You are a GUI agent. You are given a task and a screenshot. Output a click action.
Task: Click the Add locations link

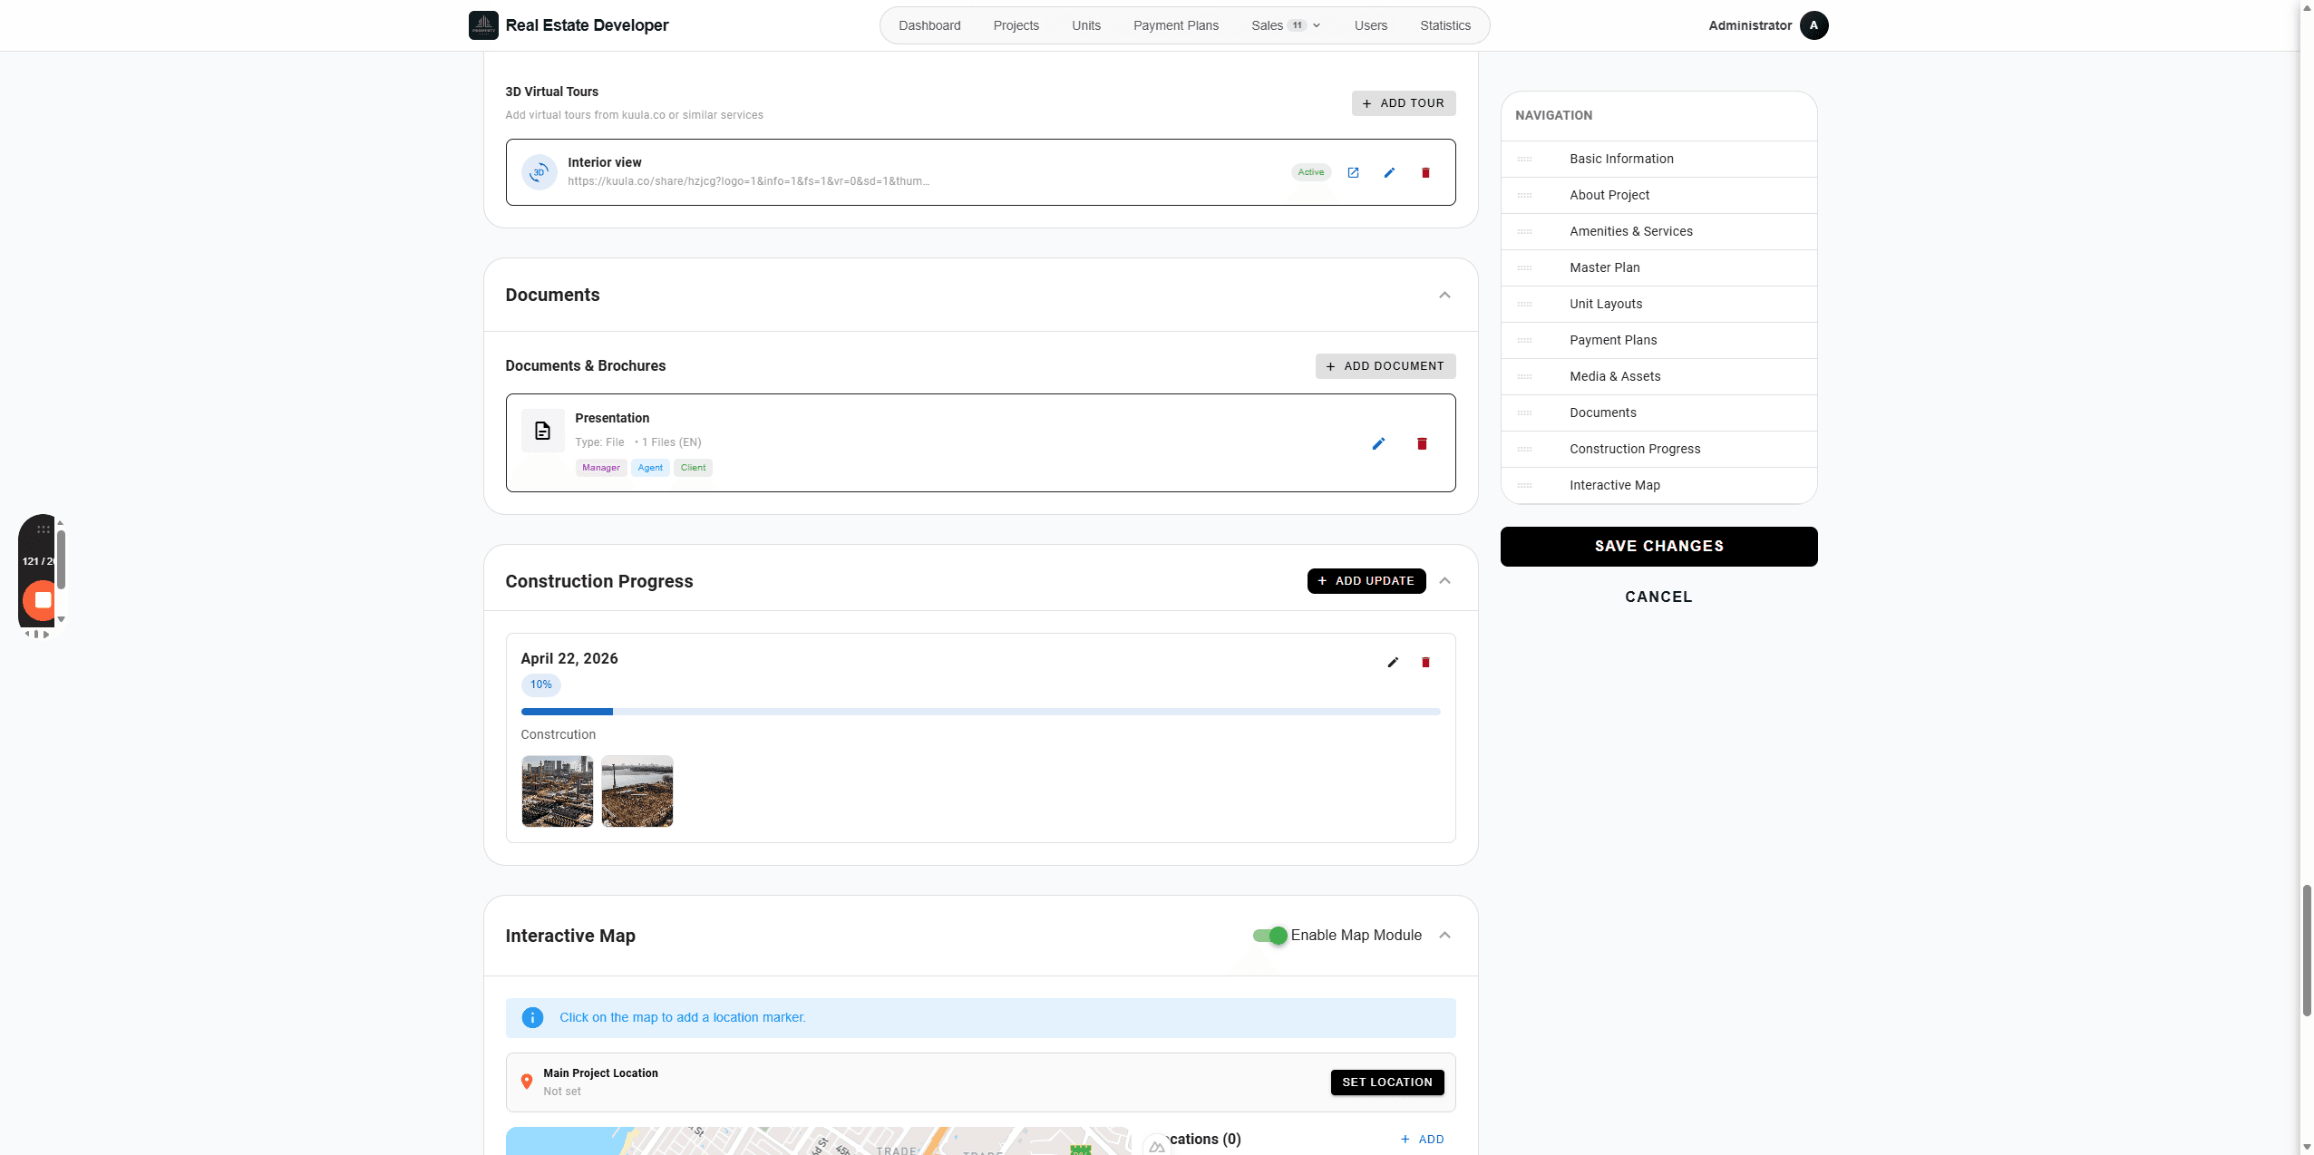click(1422, 1140)
